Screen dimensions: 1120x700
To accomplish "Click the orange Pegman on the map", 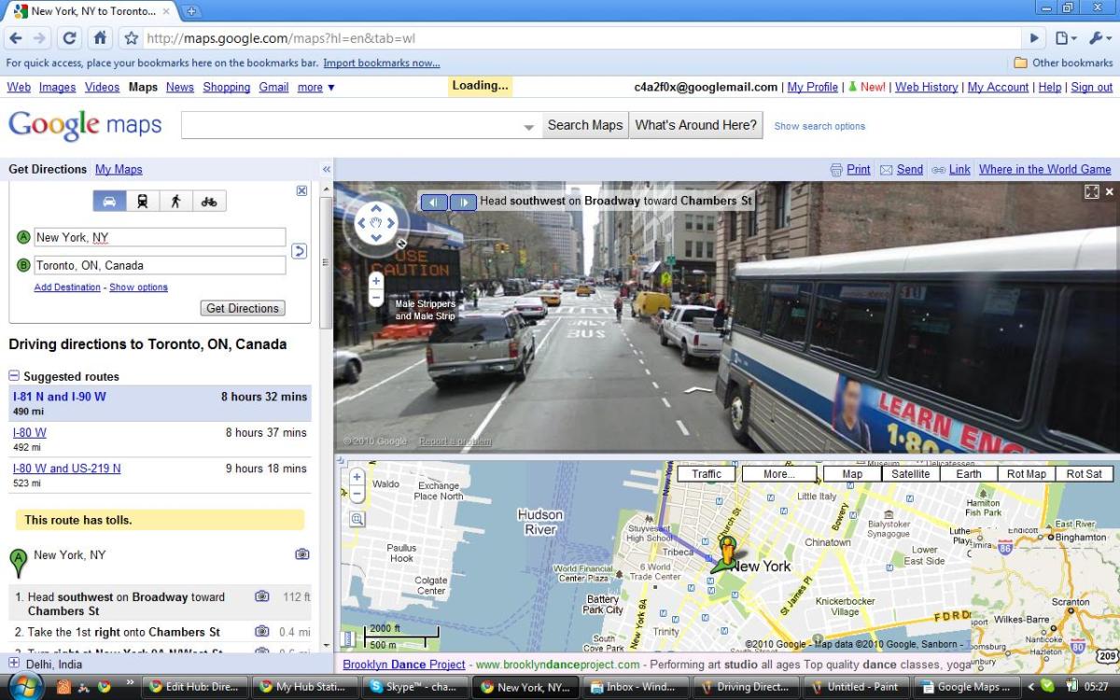I will (727, 548).
